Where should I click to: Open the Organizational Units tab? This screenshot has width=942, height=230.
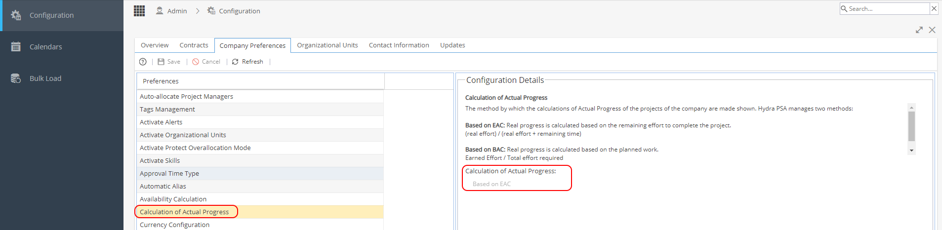(328, 45)
